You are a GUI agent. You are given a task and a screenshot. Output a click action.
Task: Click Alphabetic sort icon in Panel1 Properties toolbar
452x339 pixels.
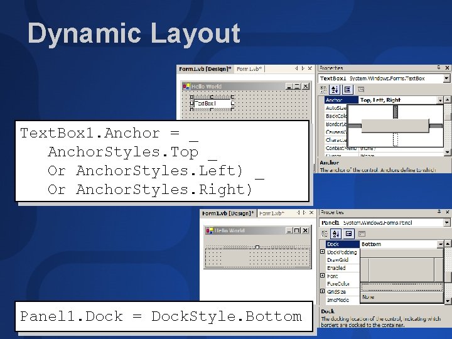click(336, 234)
